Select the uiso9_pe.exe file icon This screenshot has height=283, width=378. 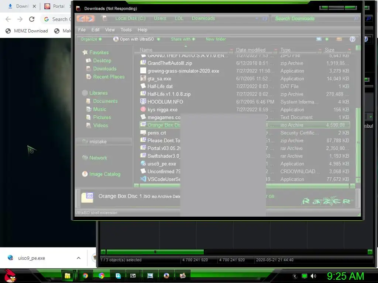(x=143, y=163)
